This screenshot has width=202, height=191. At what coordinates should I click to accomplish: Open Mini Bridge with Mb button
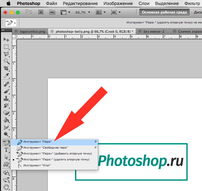click(x=52, y=12)
